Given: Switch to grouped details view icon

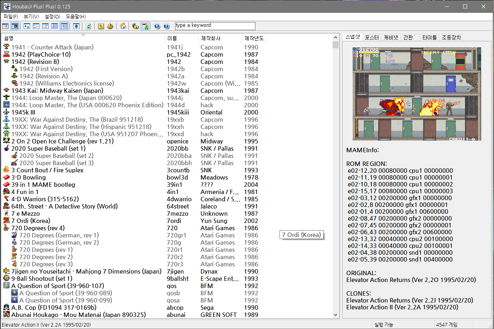Looking at the screenshot, I should tap(64, 26).
